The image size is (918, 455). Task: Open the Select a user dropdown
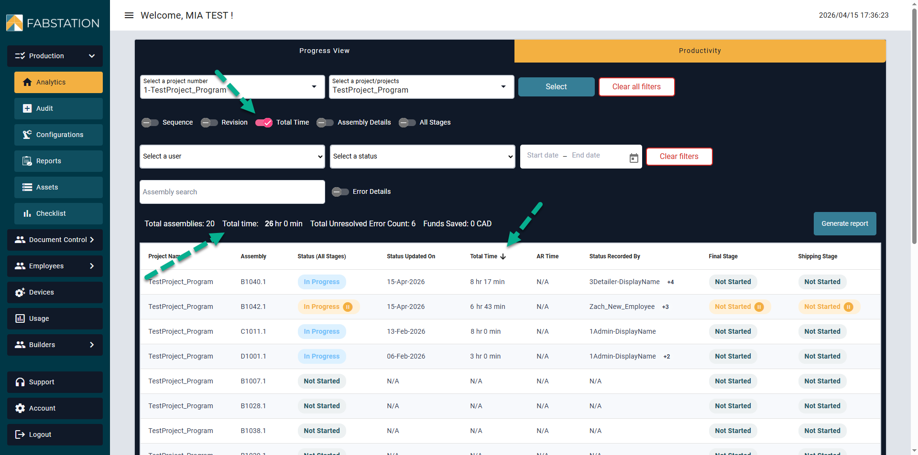tap(232, 157)
